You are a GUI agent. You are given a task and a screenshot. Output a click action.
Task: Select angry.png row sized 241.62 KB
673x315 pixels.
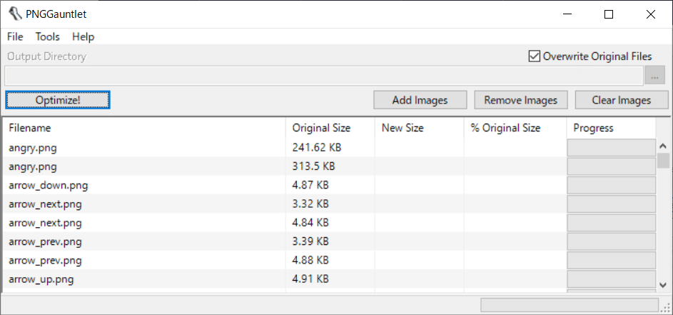tap(329, 148)
